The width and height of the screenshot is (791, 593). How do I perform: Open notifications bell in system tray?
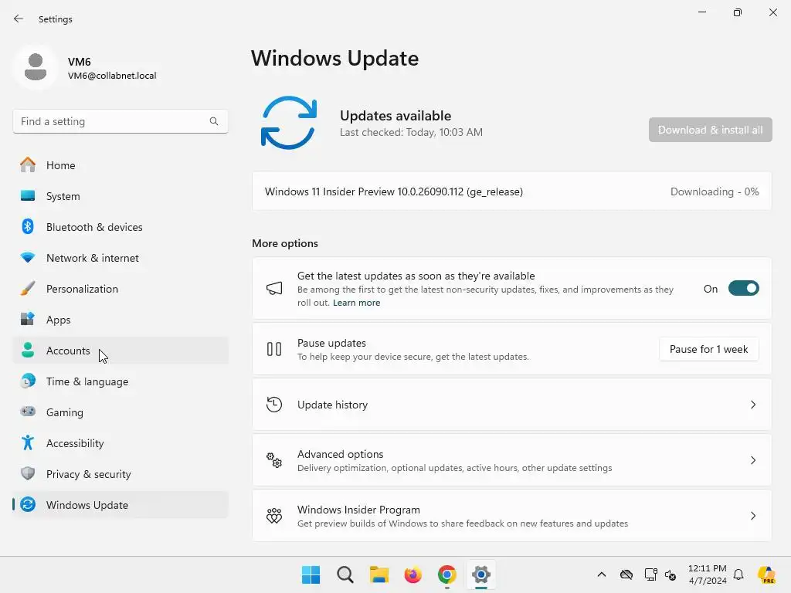pos(738,574)
